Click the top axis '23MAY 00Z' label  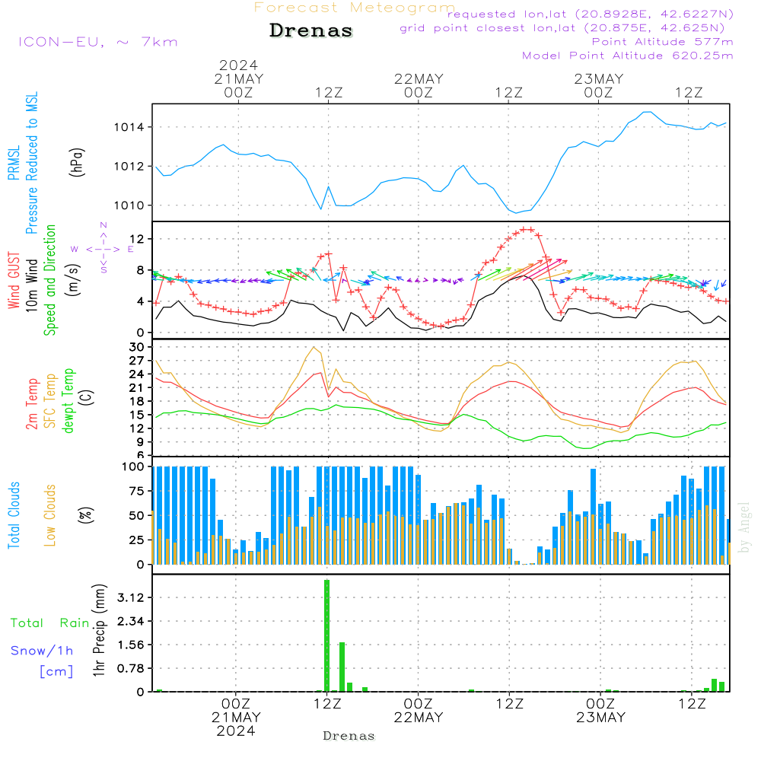[x=598, y=85]
